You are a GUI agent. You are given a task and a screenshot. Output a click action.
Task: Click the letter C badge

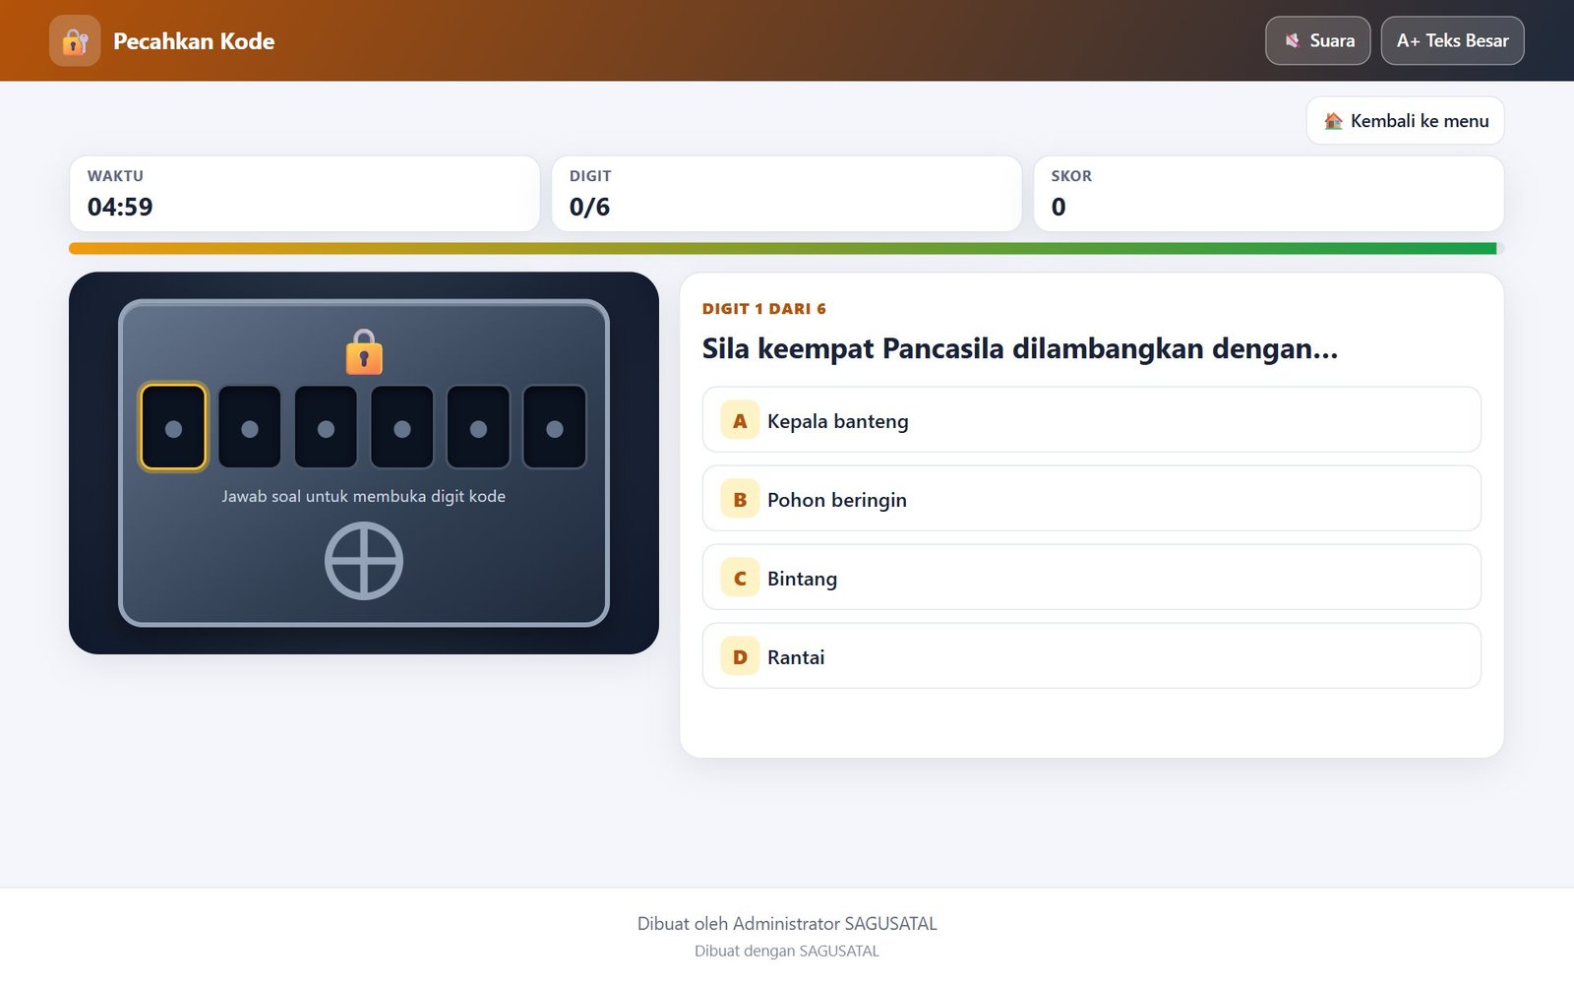(740, 578)
